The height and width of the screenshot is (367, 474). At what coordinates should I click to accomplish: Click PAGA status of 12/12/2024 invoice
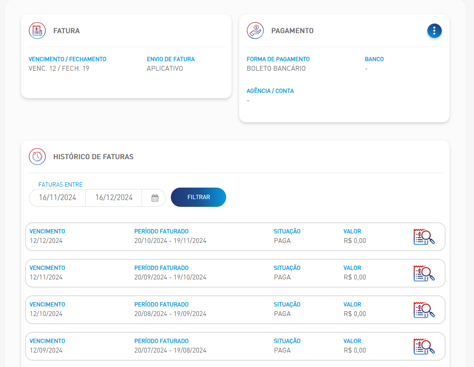click(282, 241)
